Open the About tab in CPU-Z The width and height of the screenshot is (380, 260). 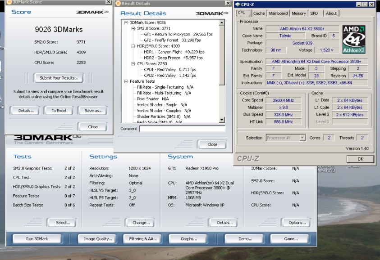pos(331,13)
